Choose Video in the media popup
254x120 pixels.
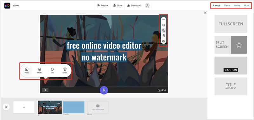[x=27, y=71]
